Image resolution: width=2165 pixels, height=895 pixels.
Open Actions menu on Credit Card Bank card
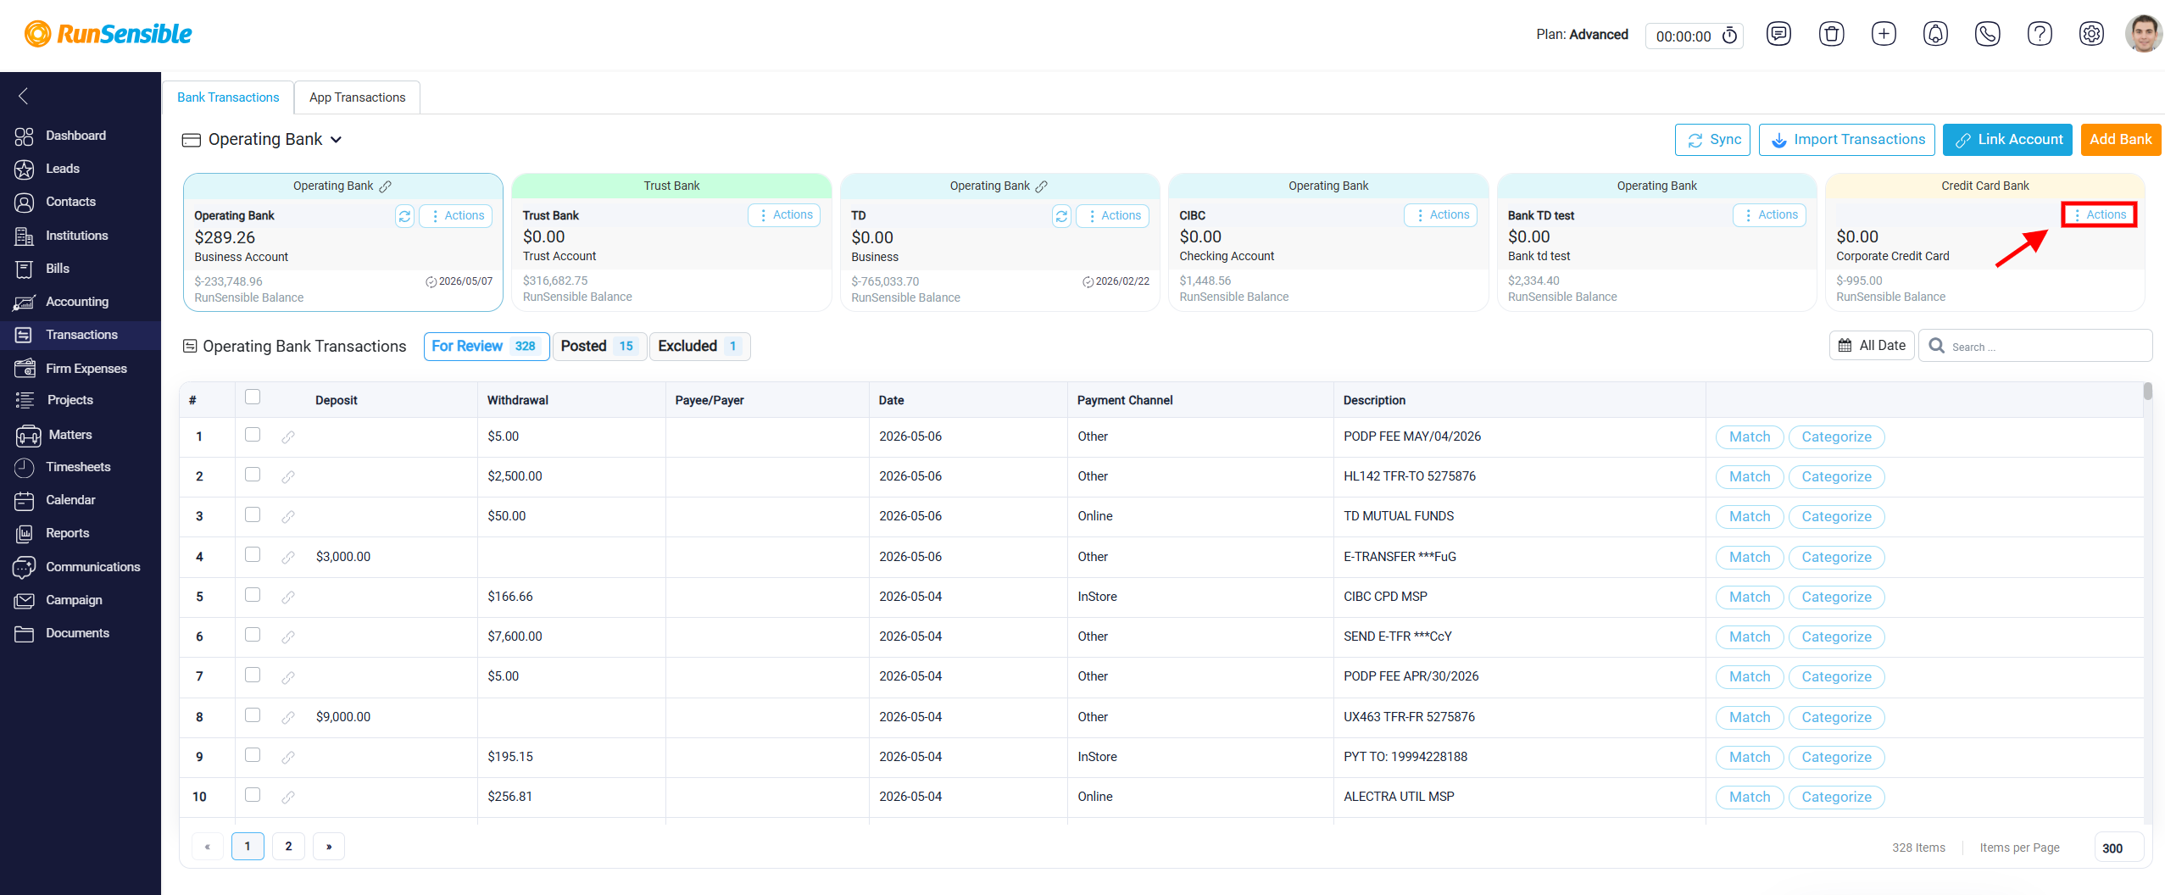tap(2099, 215)
